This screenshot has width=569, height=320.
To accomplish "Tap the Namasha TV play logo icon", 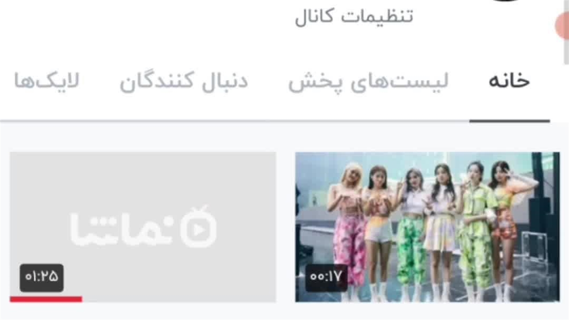I will click(x=198, y=226).
